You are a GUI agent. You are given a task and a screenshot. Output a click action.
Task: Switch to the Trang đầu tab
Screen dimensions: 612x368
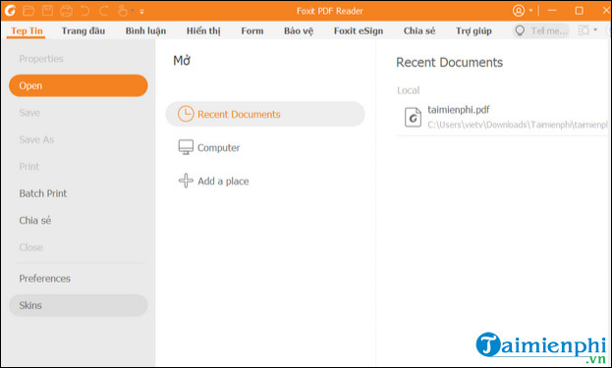pyautogui.click(x=83, y=30)
